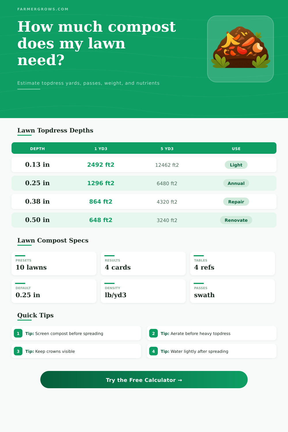Click the 2492 ft2 value
This screenshot has width=288, height=432.
(101, 165)
